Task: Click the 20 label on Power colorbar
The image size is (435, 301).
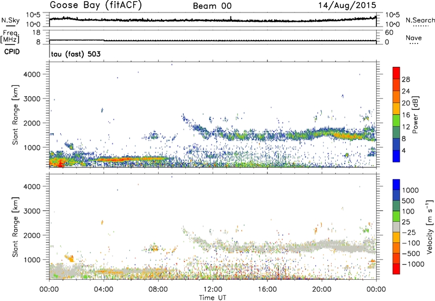Action: [406, 103]
